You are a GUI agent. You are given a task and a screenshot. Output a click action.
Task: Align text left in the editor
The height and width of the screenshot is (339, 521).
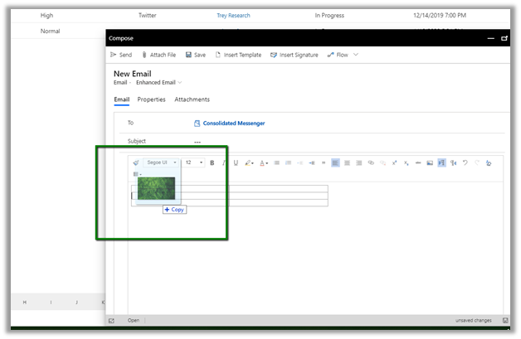tap(336, 162)
